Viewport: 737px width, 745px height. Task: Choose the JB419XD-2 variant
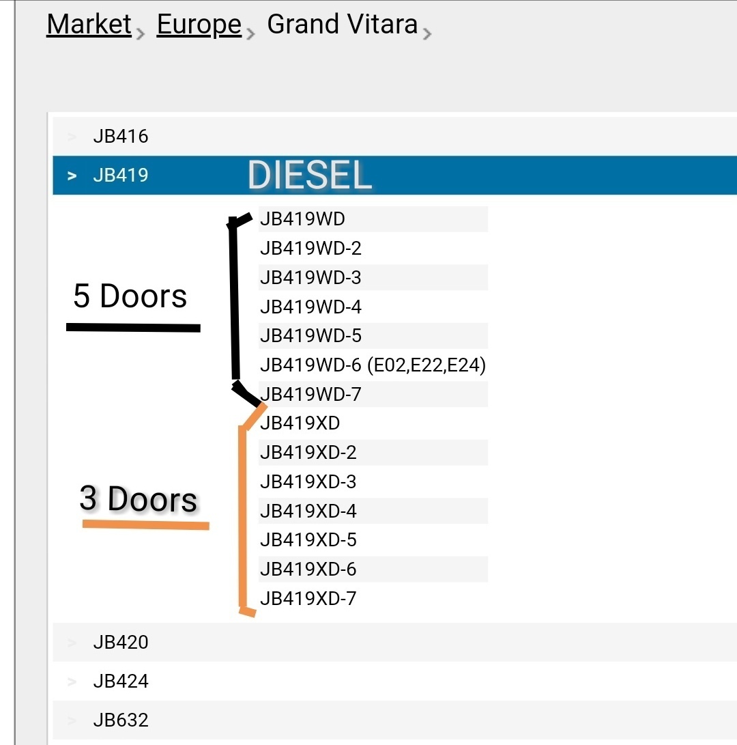pos(373,452)
